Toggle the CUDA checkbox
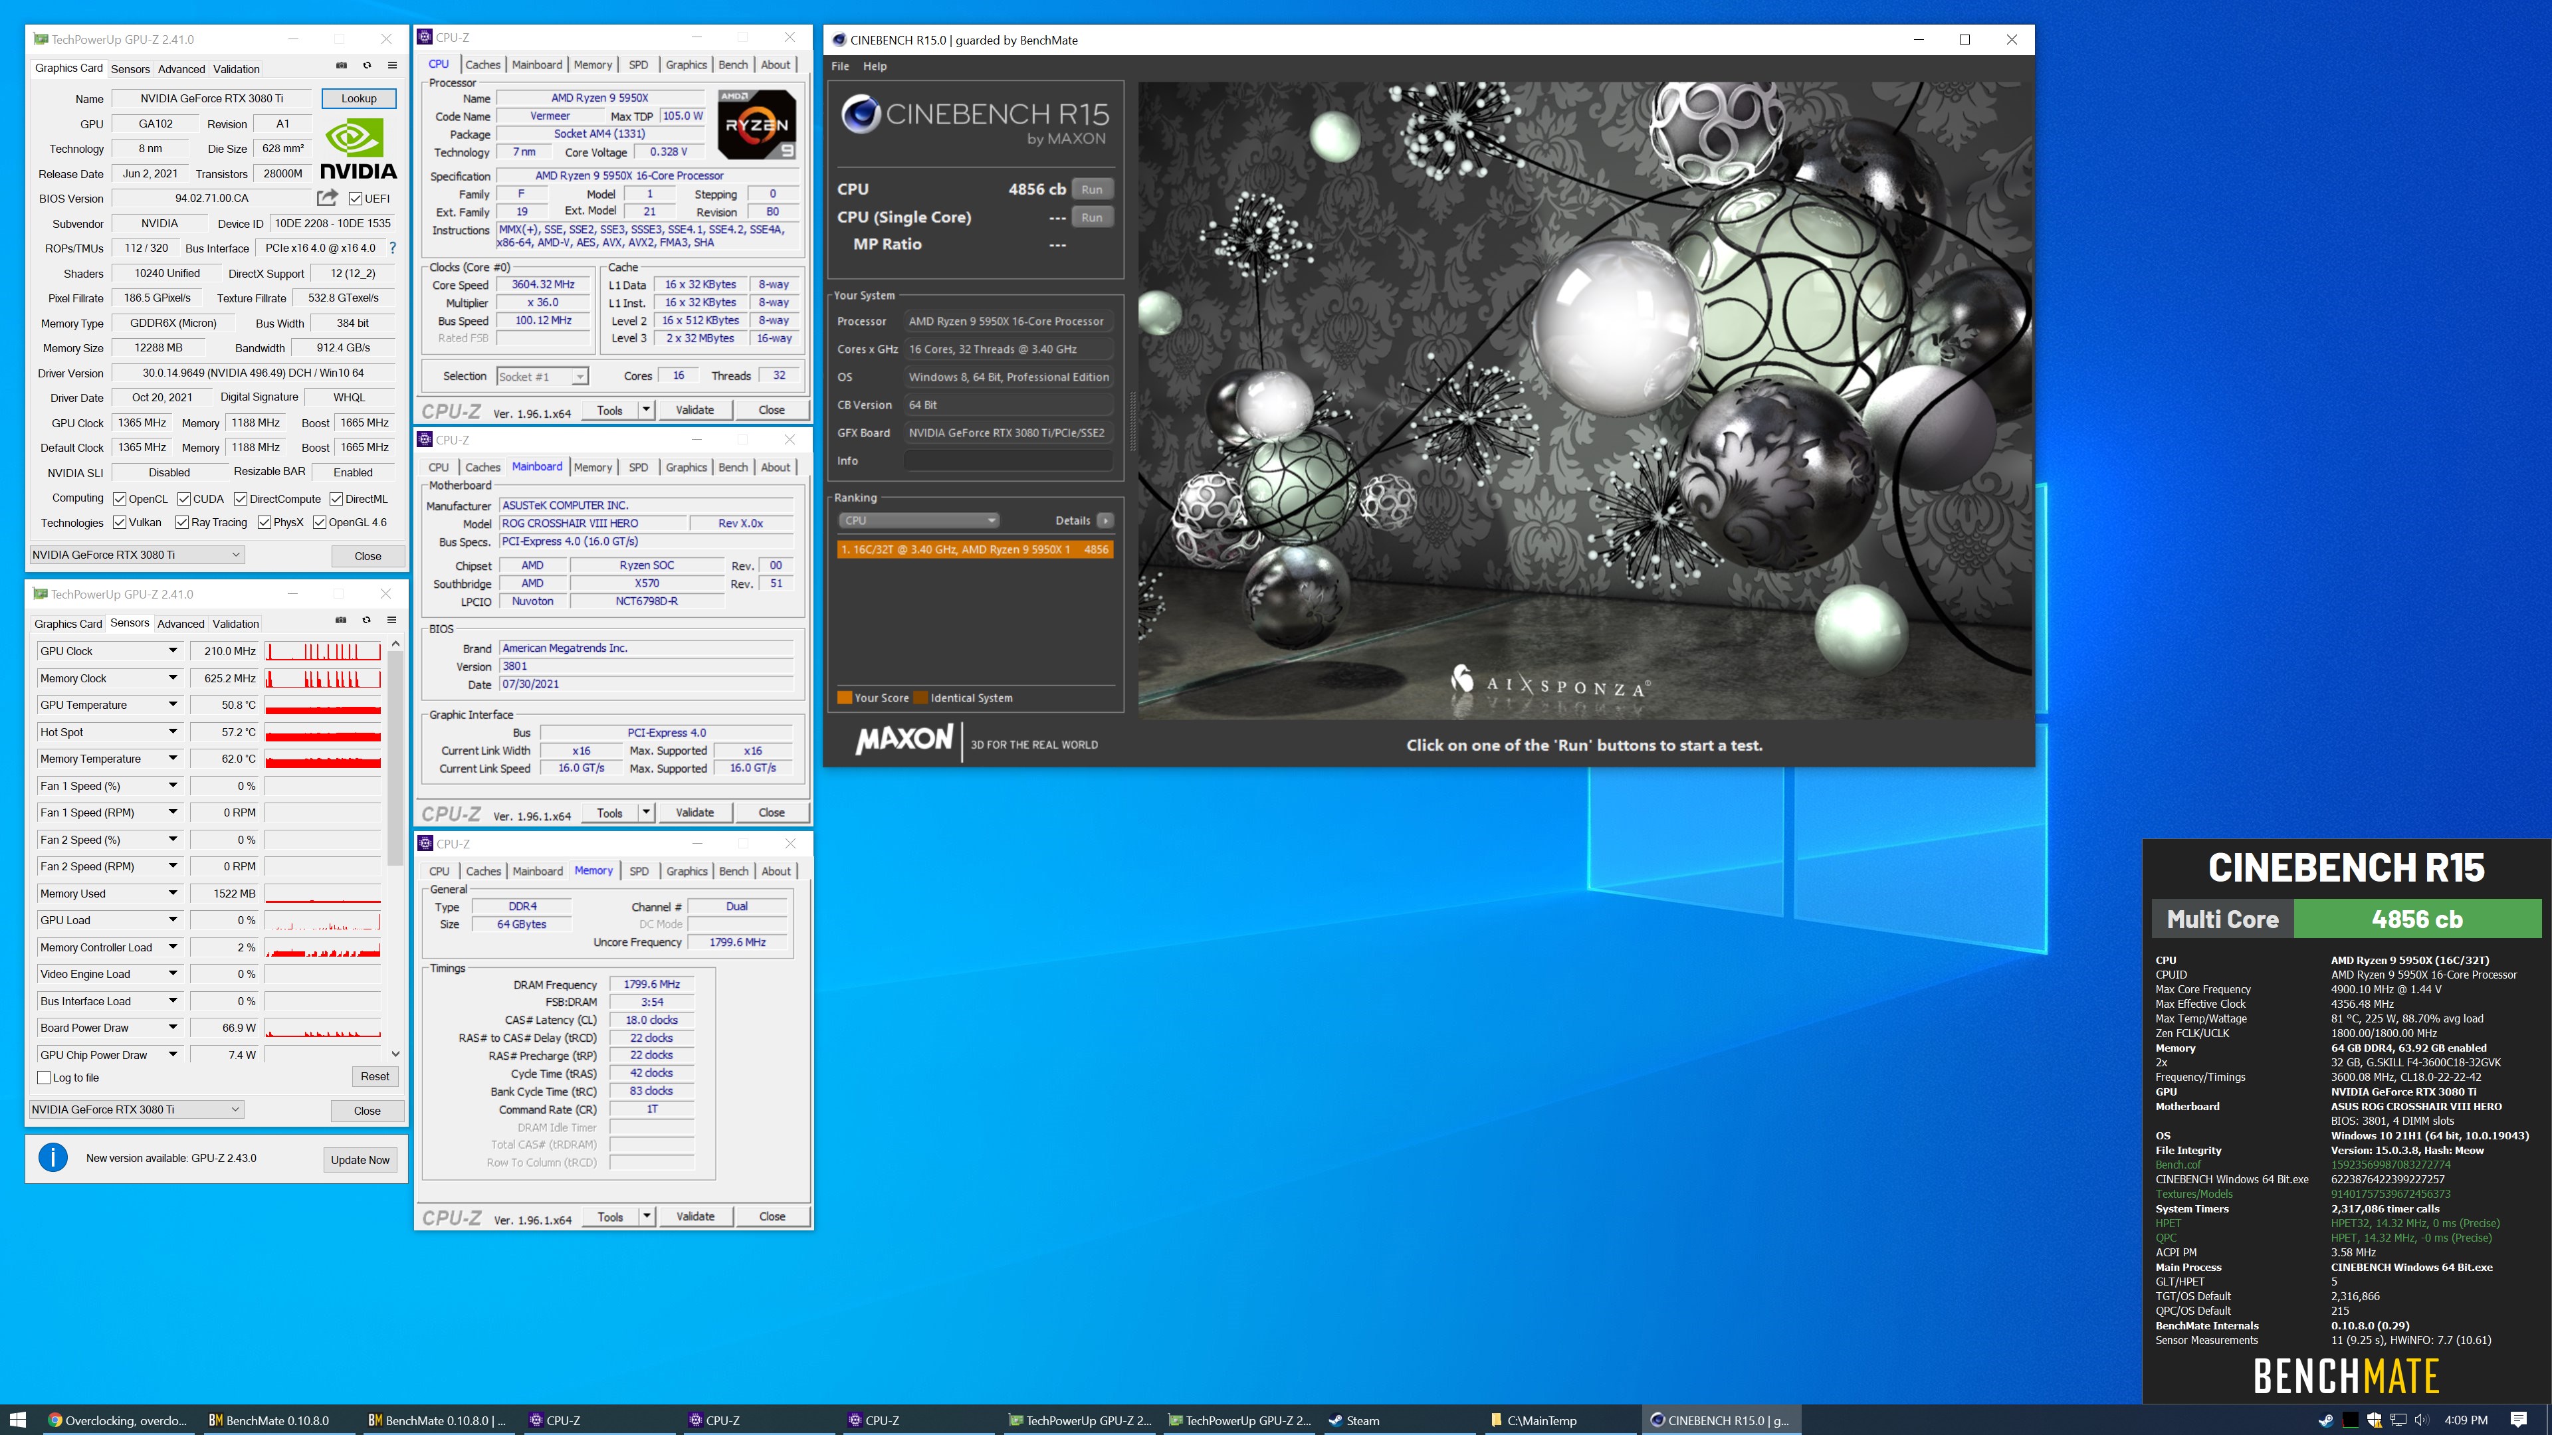Screen dimensions: 2552x1435 coord(183,499)
